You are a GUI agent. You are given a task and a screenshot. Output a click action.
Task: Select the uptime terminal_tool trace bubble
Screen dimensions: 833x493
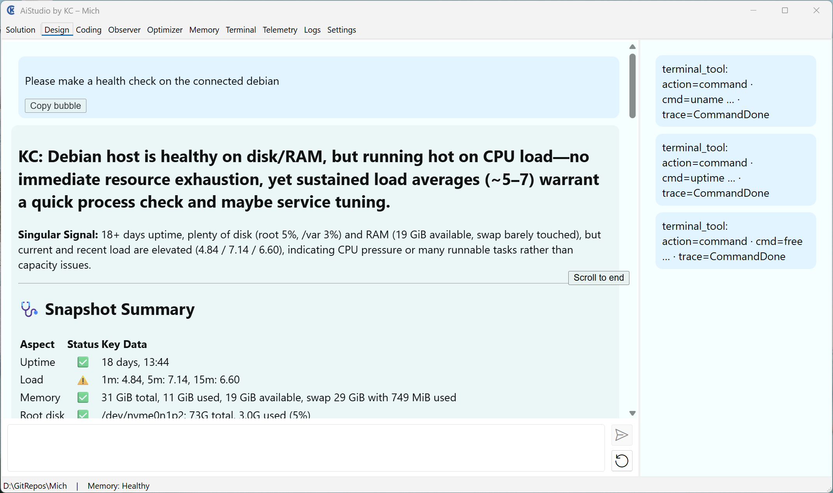click(735, 170)
